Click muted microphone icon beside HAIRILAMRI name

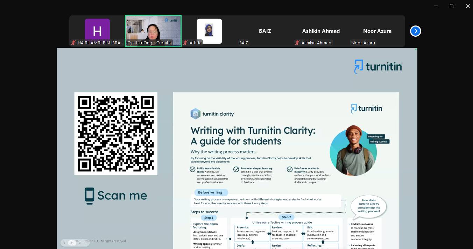pos(73,43)
